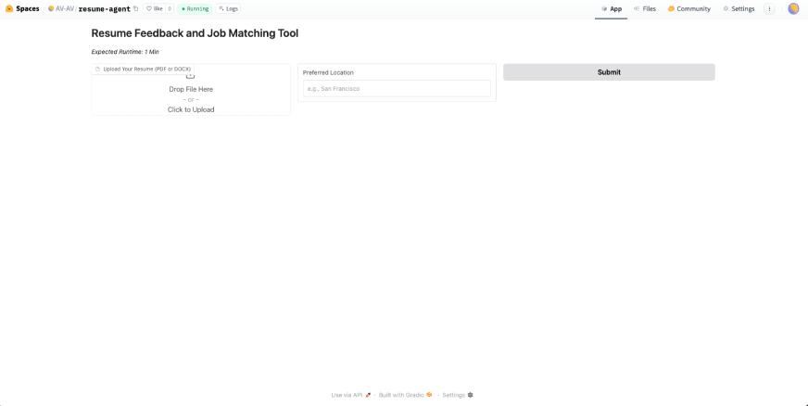Click the Resume Feedback and Job Matching Tool heading
Image resolution: width=808 pixels, height=406 pixels.
pos(195,33)
